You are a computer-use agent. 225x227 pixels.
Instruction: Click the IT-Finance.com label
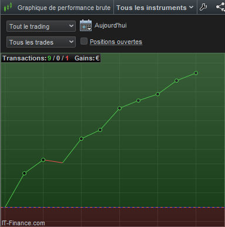[23, 223]
